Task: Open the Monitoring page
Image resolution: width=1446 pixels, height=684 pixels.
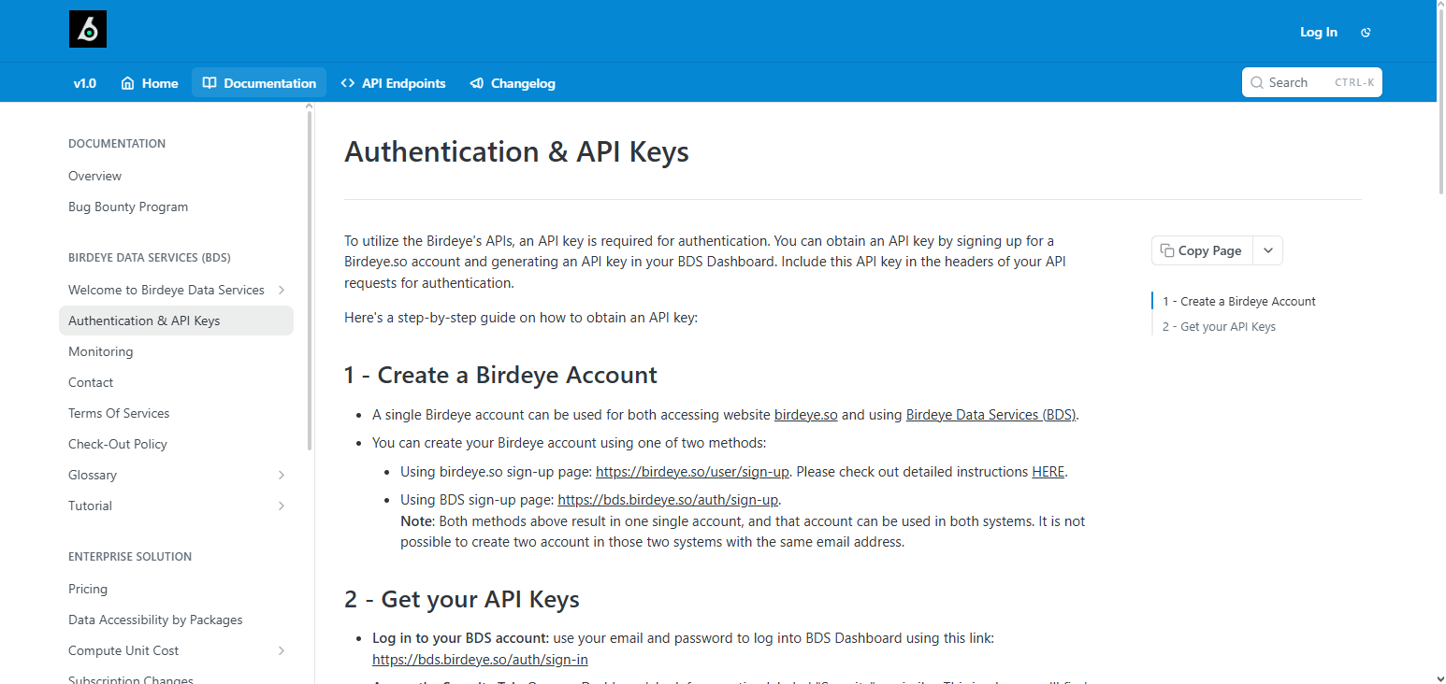Action: pos(101,351)
